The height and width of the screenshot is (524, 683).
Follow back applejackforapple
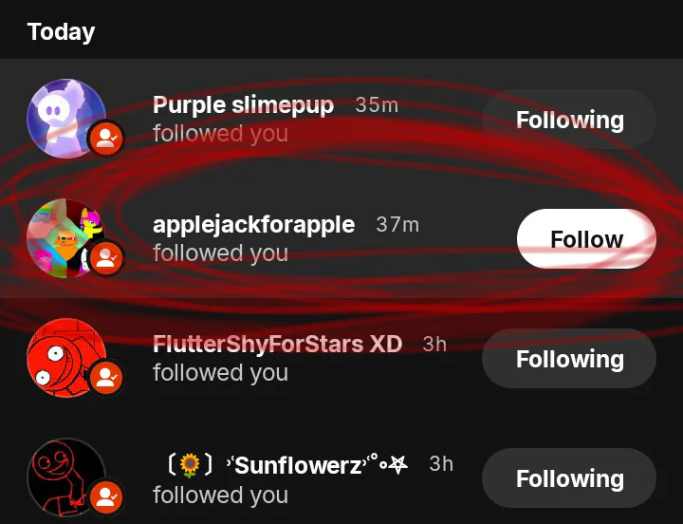point(586,239)
